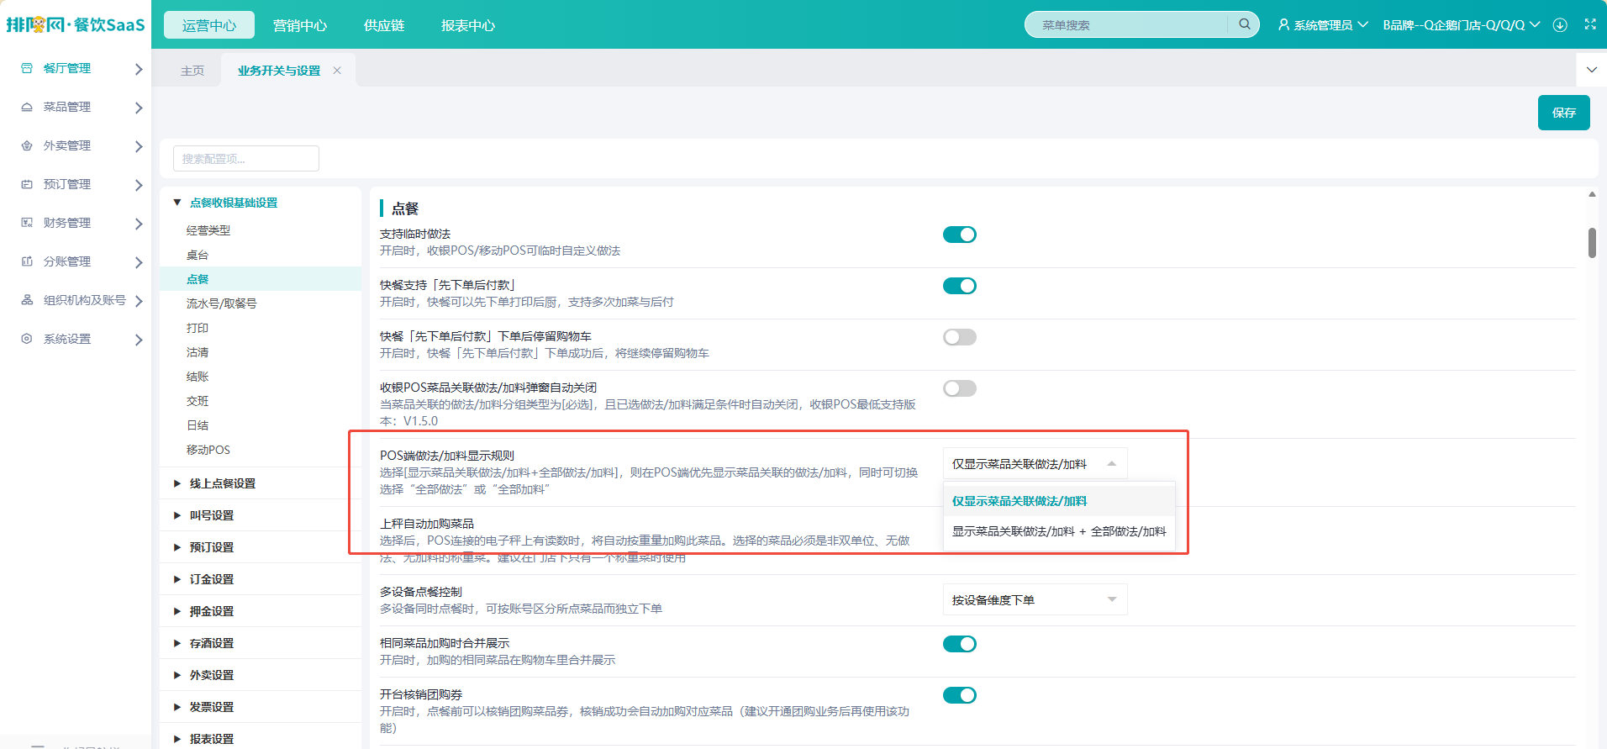Click the 外卖管理 sidebar icon
Screen dimensions: 1607x749
point(27,145)
